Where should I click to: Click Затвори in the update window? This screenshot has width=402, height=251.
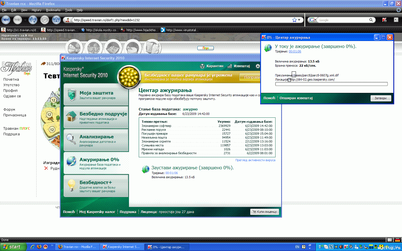(x=381, y=98)
